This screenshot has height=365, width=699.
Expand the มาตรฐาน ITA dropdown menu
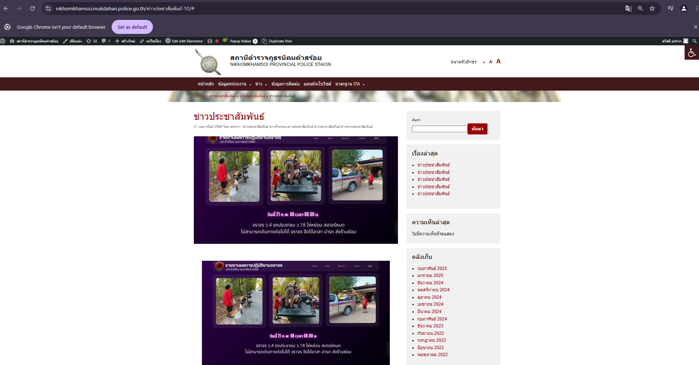(x=350, y=84)
